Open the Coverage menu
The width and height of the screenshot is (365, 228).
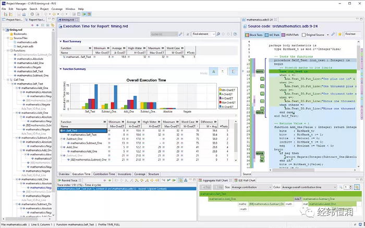pyautogui.click(x=57, y=9)
